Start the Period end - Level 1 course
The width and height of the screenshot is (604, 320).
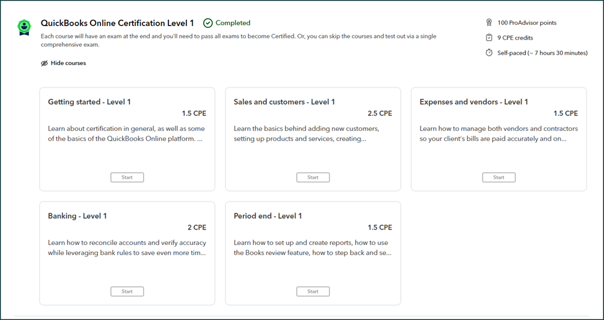pyautogui.click(x=313, y=291)
